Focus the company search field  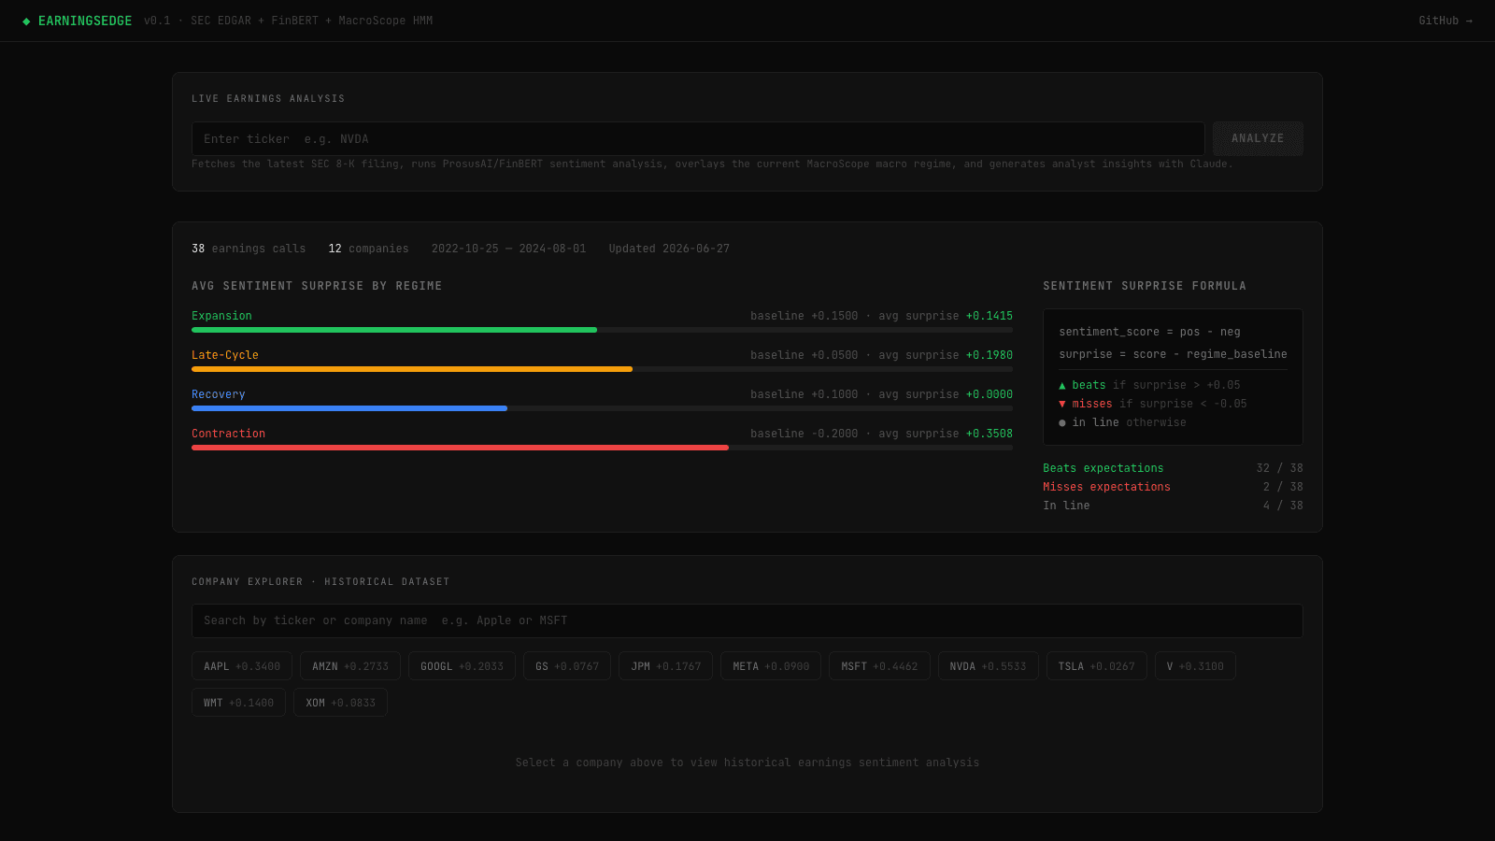tap(747, 620)
